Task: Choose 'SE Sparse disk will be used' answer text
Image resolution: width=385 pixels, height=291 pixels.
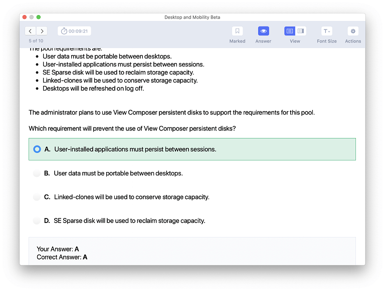Action: coord(129,220)
